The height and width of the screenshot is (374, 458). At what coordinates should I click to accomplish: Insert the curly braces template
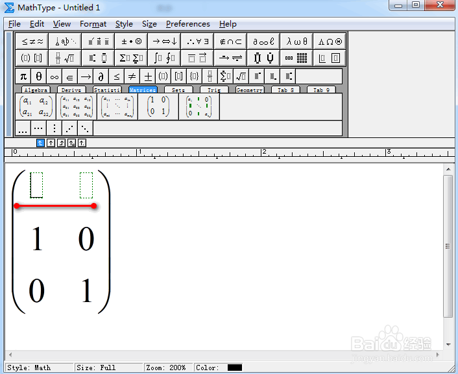tap(195, 76)
